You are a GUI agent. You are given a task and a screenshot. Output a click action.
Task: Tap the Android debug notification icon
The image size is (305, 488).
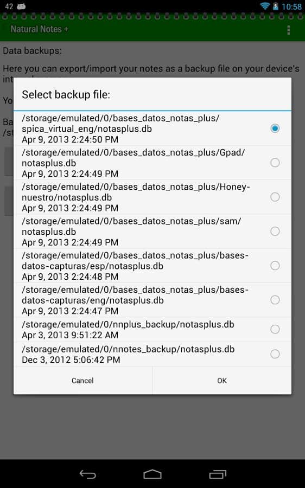click(x=21, y=6)
